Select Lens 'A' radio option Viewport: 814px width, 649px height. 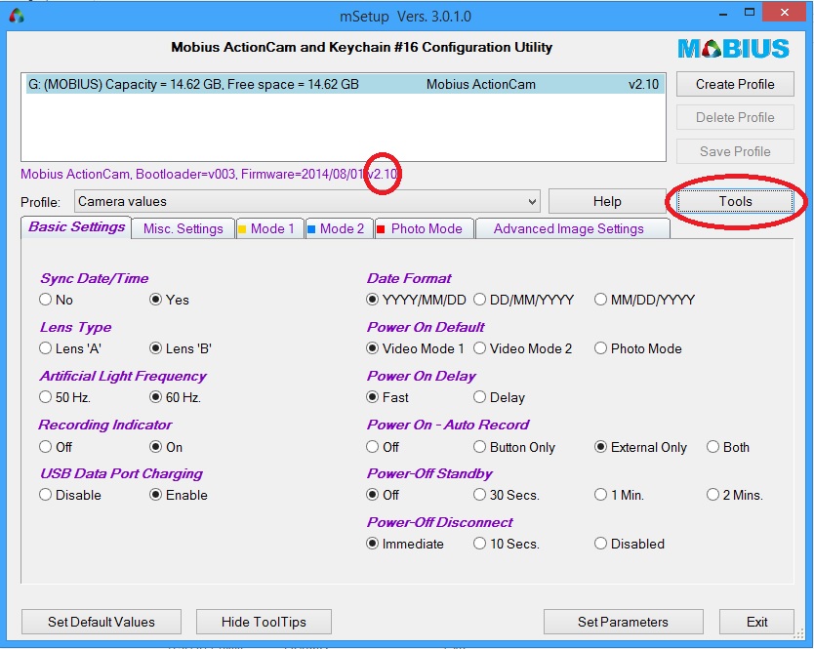pyautogui.click(x=46, y=348)
